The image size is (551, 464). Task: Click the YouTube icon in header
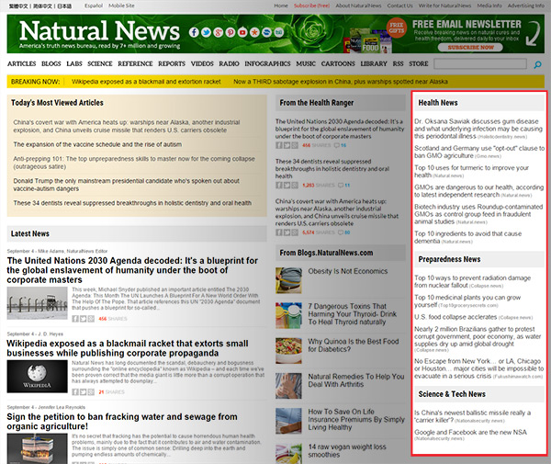242,32
